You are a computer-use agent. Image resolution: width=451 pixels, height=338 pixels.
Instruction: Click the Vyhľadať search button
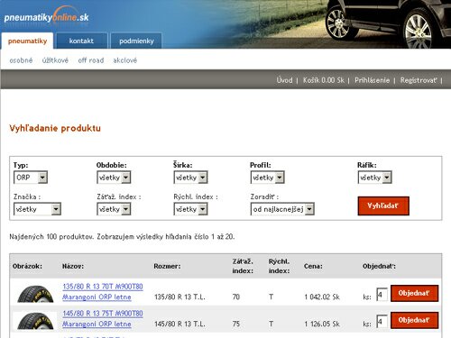[x=383, y=206]
